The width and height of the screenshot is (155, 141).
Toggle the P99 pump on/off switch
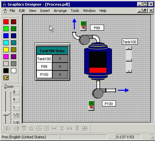(83, 26)
